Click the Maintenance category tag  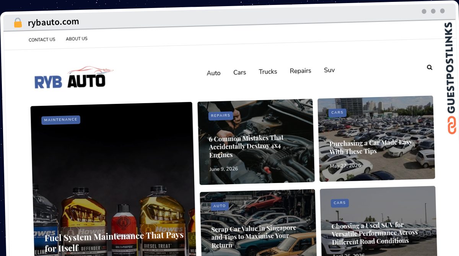click(61, 120)
